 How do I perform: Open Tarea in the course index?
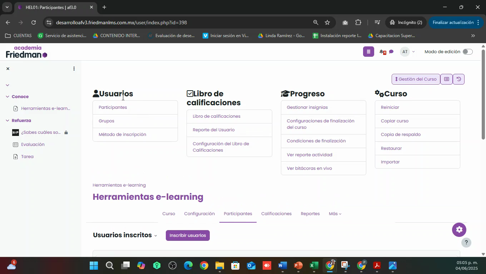tap(27, 157)
